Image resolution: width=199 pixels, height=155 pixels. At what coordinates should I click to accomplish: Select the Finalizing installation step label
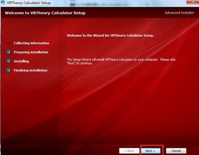[x=30, y=70]
